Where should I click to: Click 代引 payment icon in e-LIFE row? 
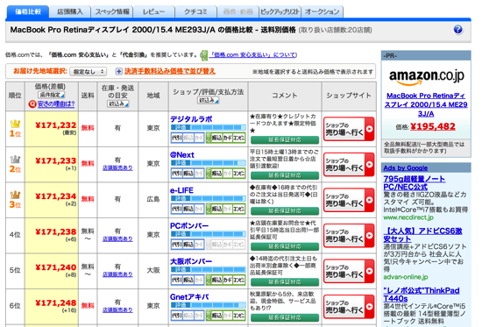(x=176, y=209)
